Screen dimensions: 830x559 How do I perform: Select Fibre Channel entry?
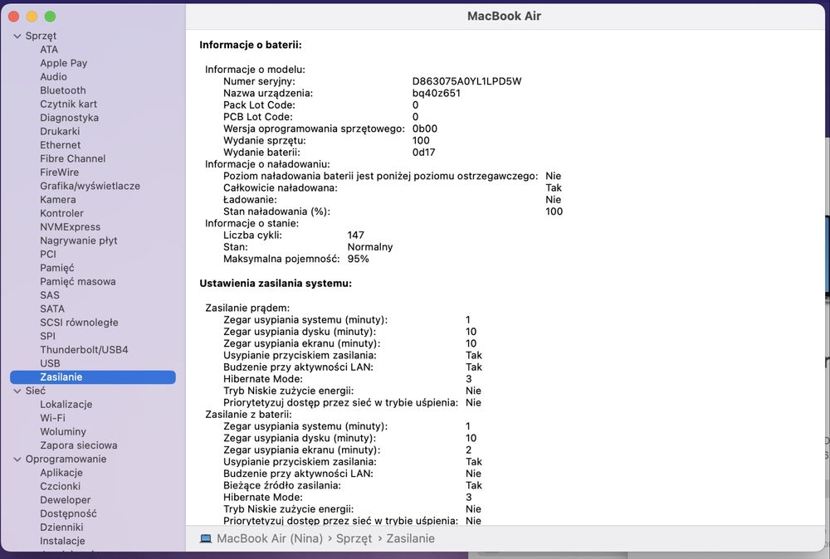(73, 158)
